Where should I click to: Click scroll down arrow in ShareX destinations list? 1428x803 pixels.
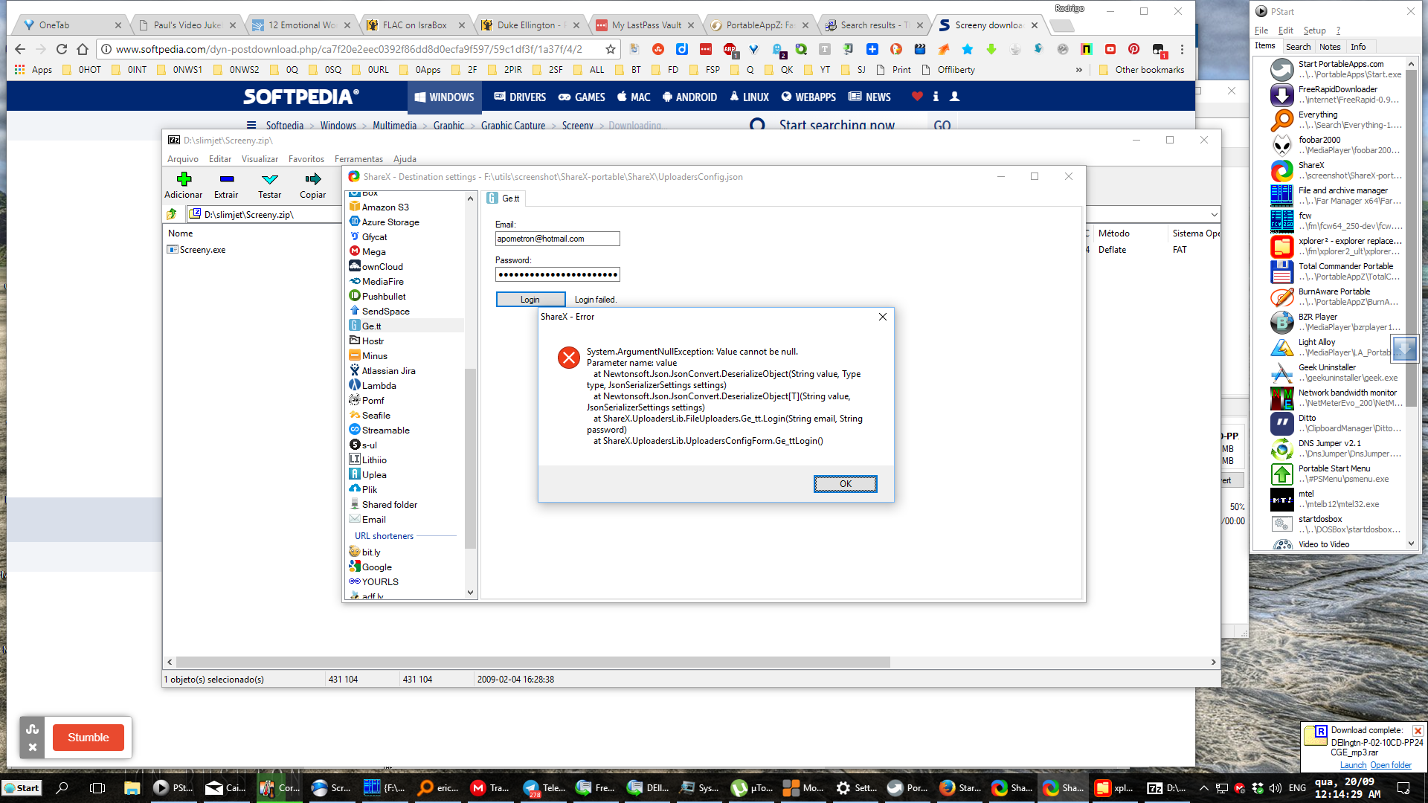click(470, 593)
